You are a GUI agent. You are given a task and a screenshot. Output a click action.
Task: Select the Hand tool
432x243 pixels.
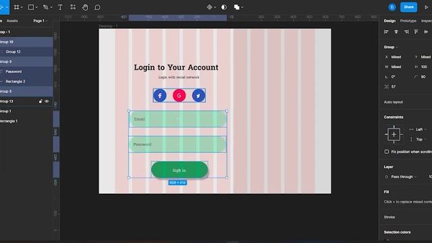coord(85,7)
